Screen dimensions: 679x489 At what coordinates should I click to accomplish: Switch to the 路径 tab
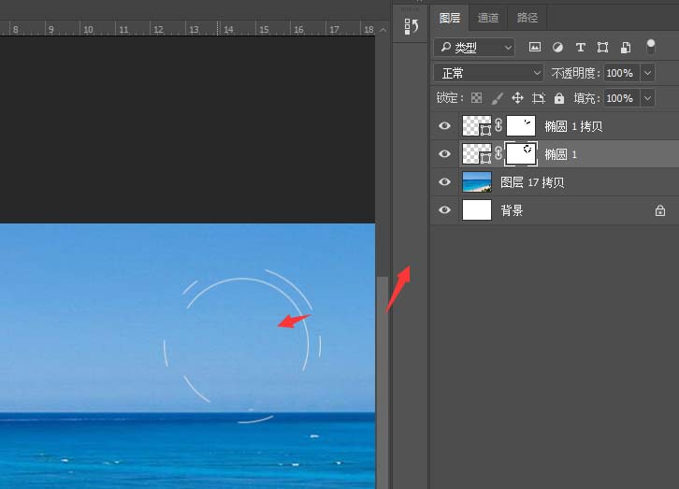click(527, 18)
